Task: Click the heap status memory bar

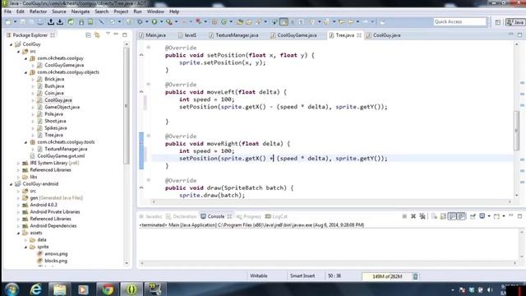Action: pos(387,276)
